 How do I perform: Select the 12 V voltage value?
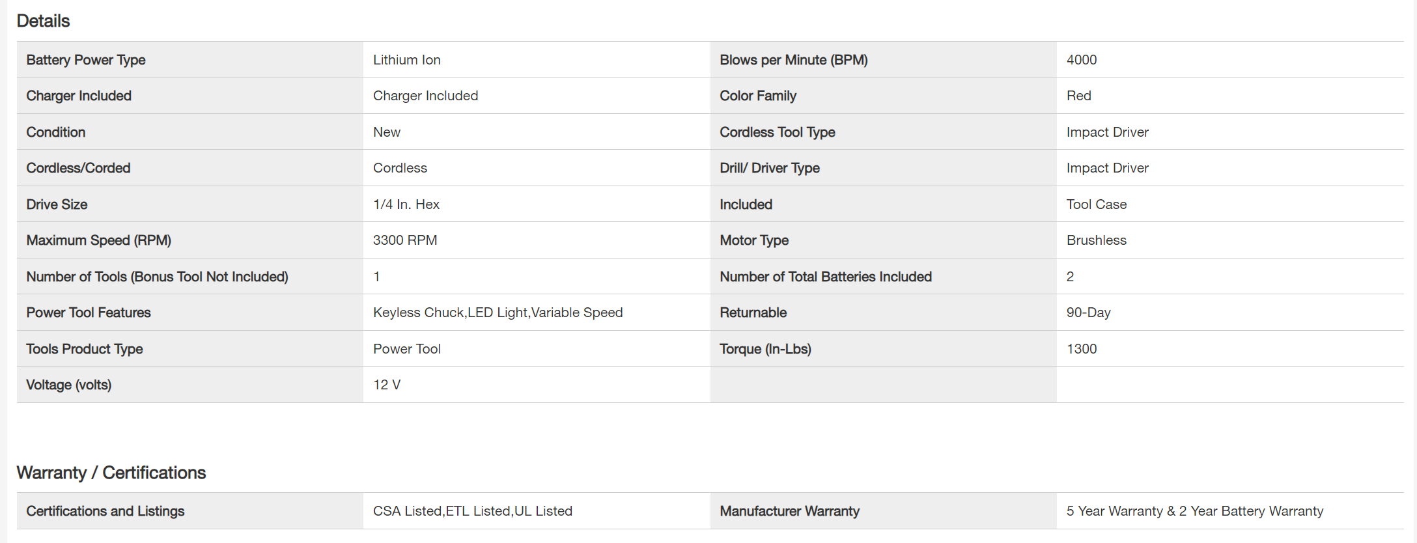(x=386, y=385)
